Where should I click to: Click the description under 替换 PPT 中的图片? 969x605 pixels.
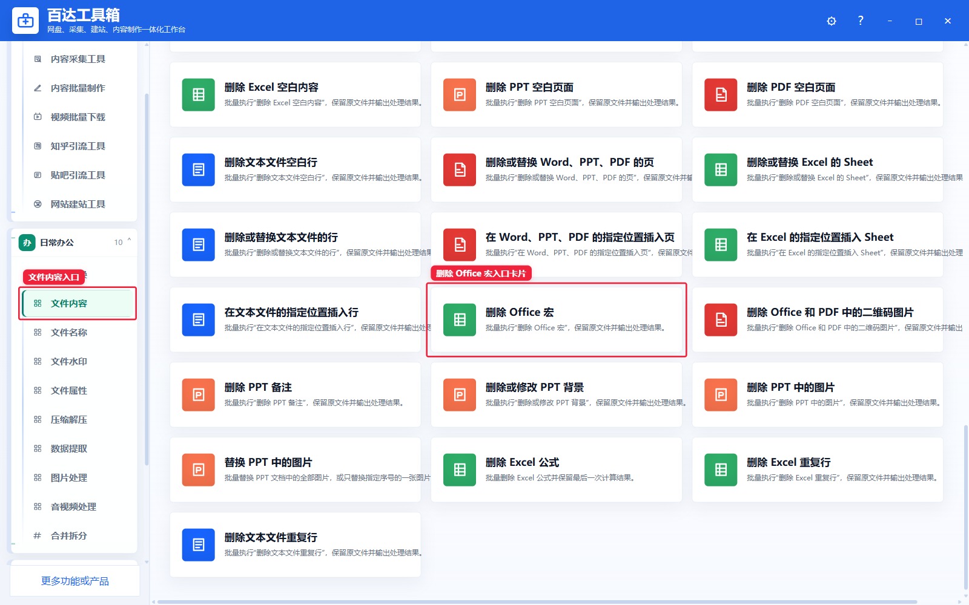tap(327, 478)
